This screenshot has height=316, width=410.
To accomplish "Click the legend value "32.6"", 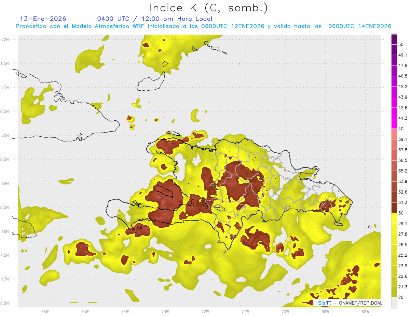I will coord(403,192).
